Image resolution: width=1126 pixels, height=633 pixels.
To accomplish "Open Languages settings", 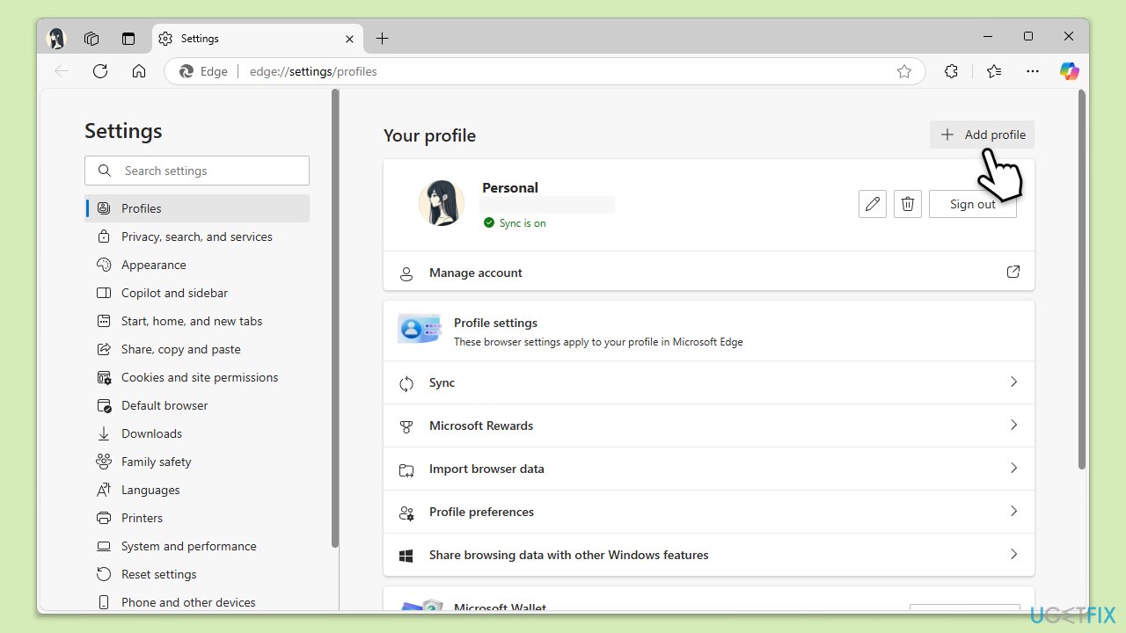I will [x=197, y=490].
